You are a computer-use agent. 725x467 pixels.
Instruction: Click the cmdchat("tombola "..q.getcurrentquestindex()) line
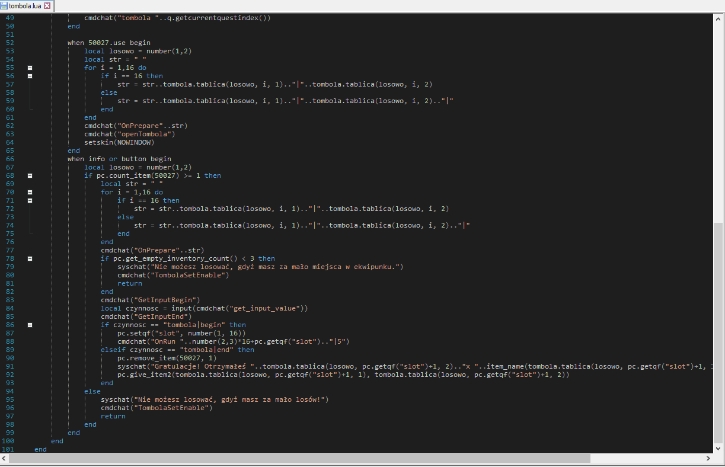177,18
